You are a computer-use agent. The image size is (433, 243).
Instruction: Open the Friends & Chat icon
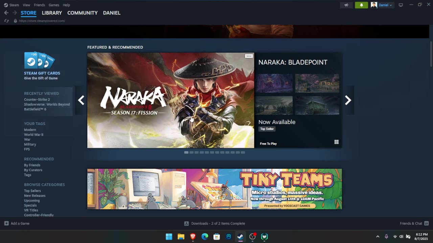pyautogui.click(x=426, y=223)
